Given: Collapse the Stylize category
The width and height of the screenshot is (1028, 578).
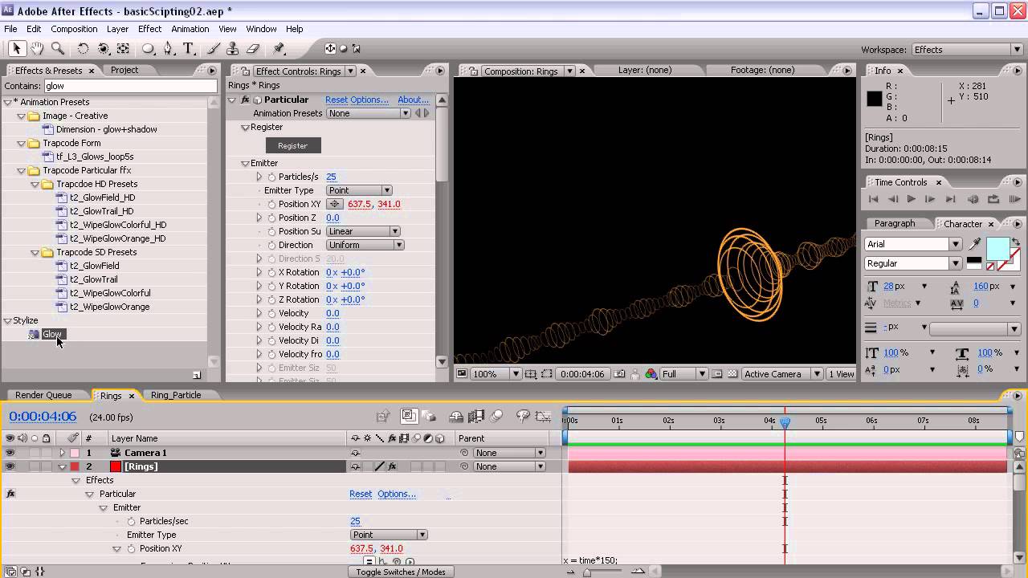Looking at the screenshot, I should click(x=7, y=320).
